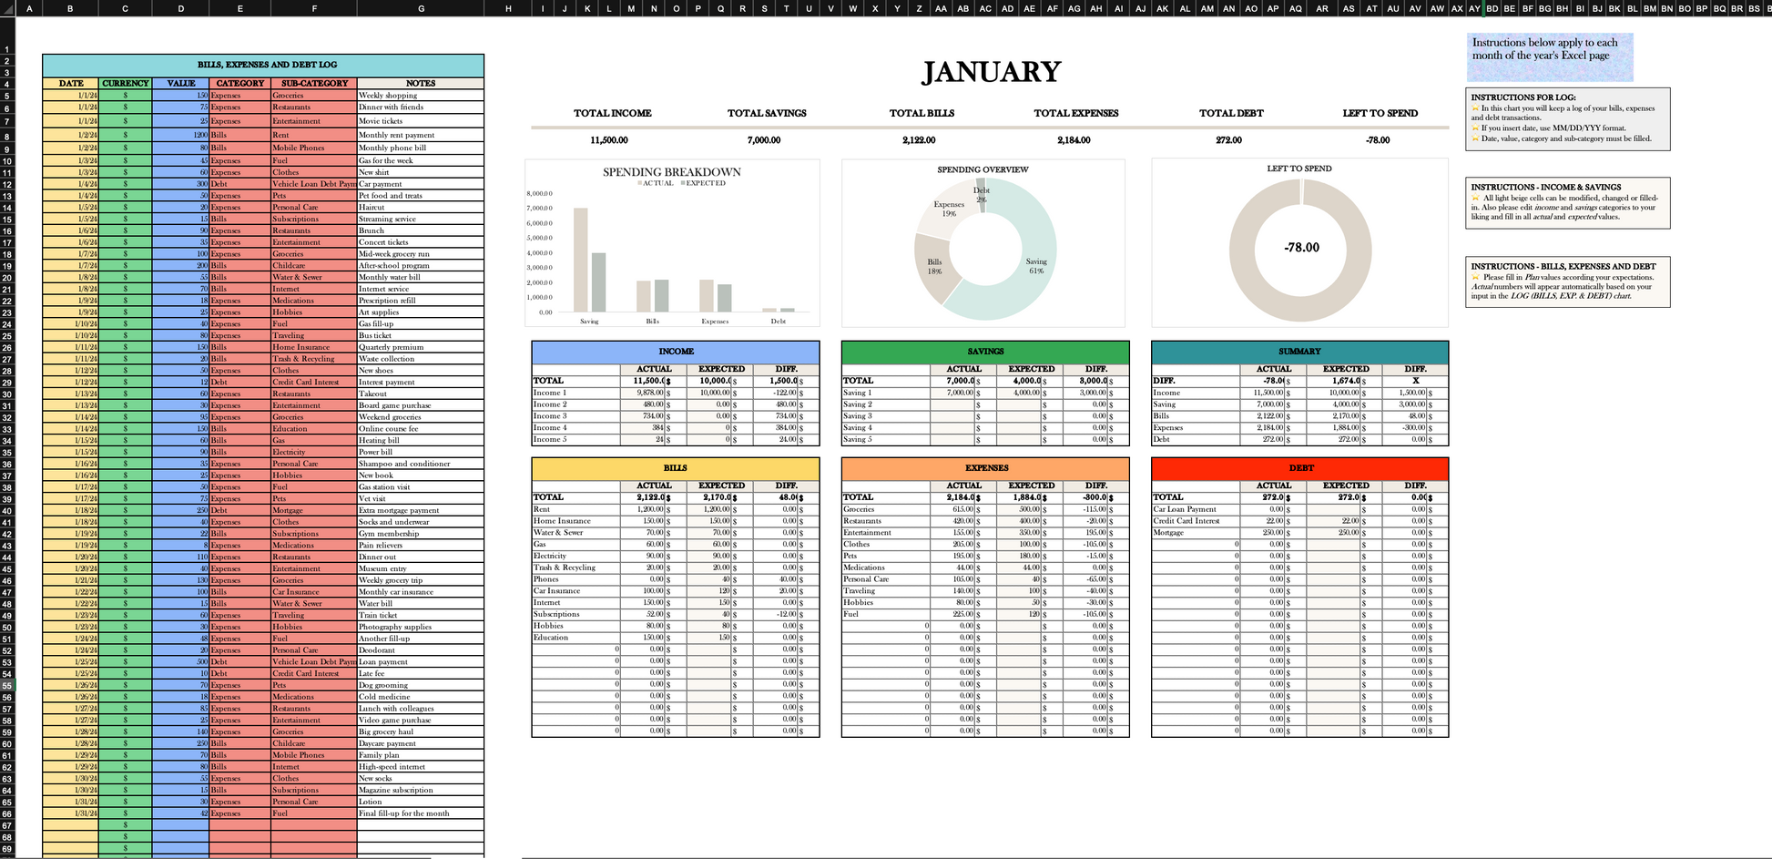
Task: Click the TOTAL INCOME label
Action: tap(612, 113)
